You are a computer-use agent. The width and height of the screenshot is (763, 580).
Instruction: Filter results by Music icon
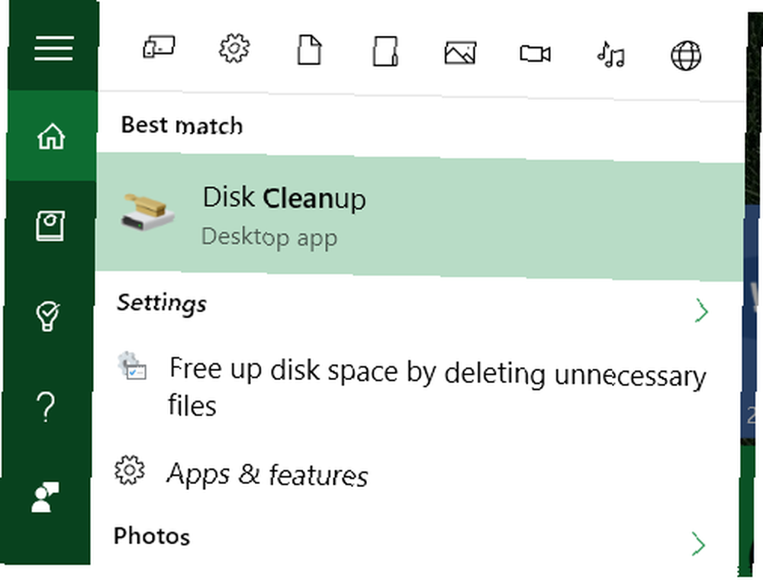tap(610, 54)
